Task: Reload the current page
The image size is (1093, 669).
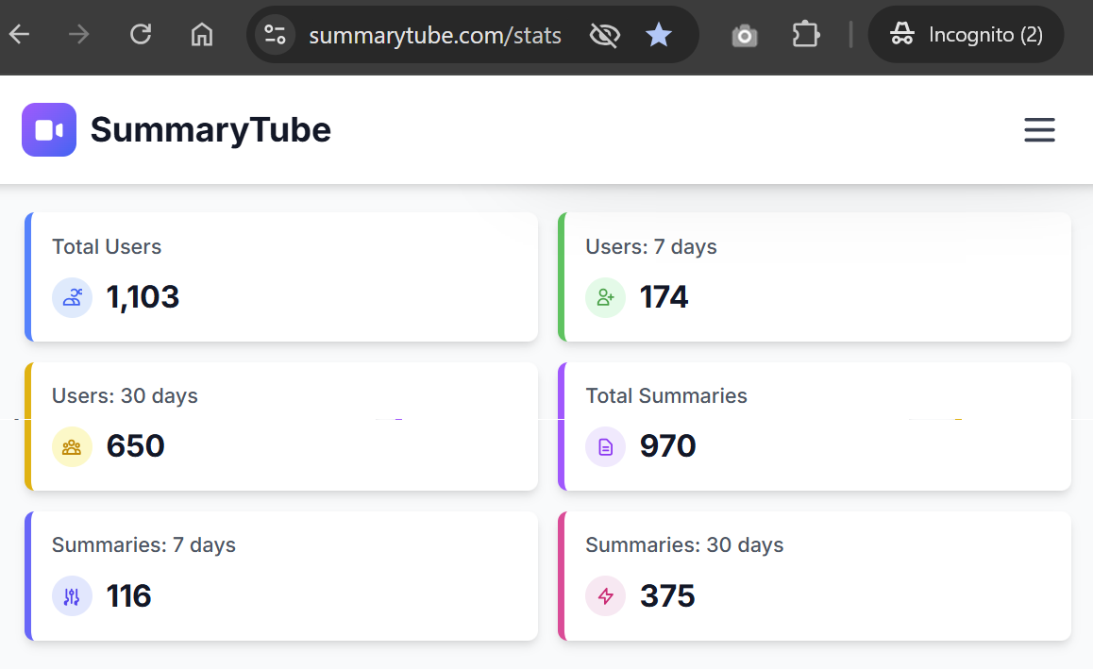Action: tap(141, 36)
